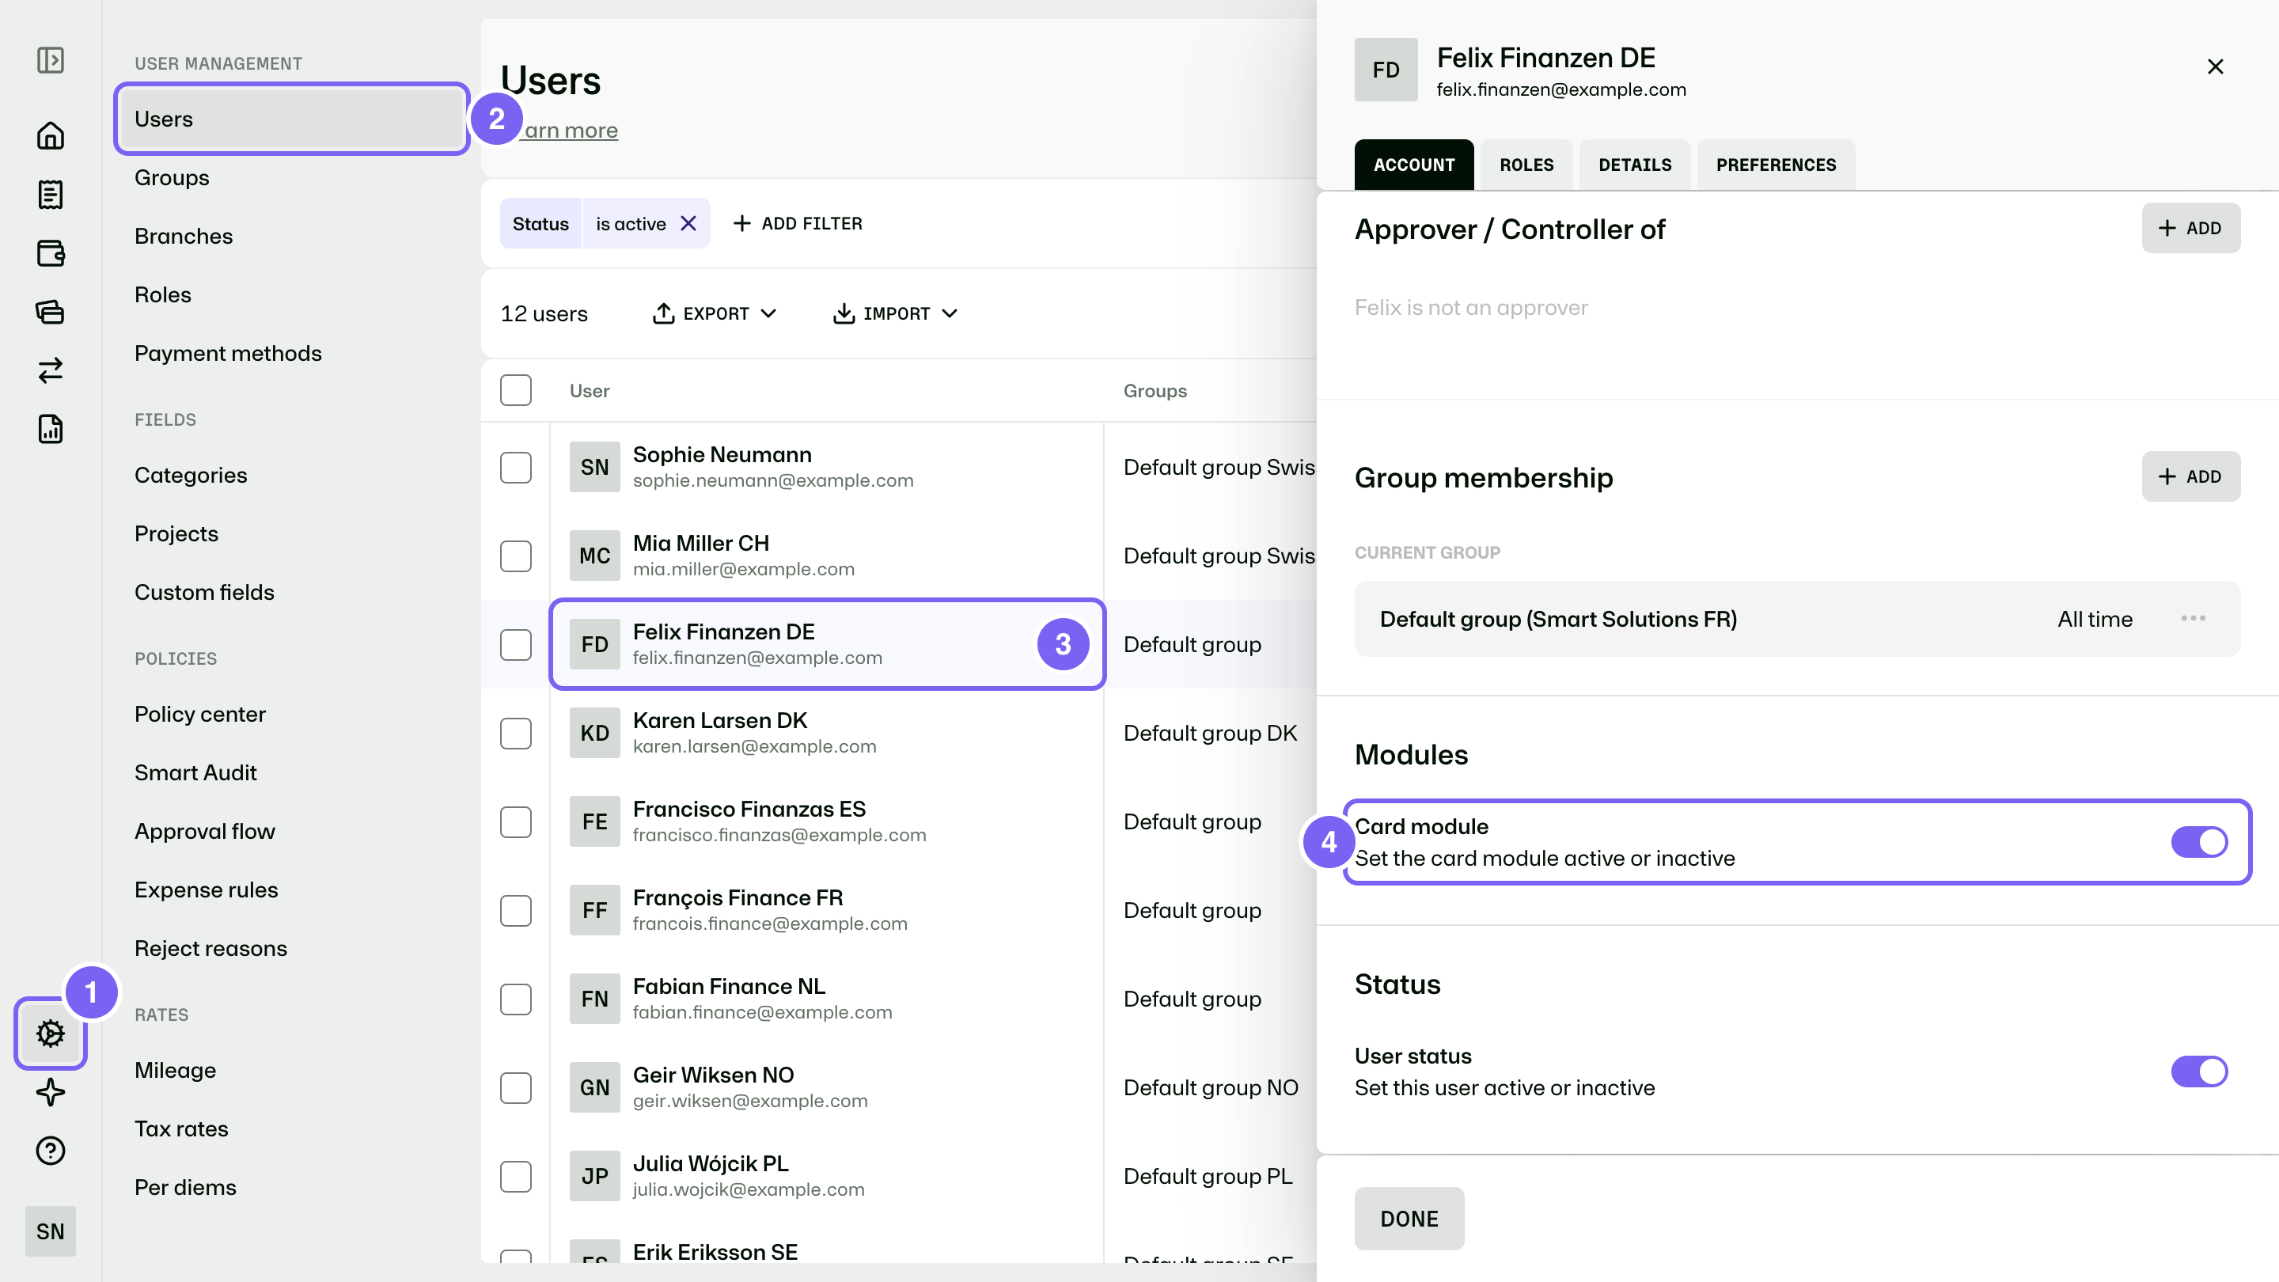Check the box for Karen Larsen DK

[x=516, y=734]
